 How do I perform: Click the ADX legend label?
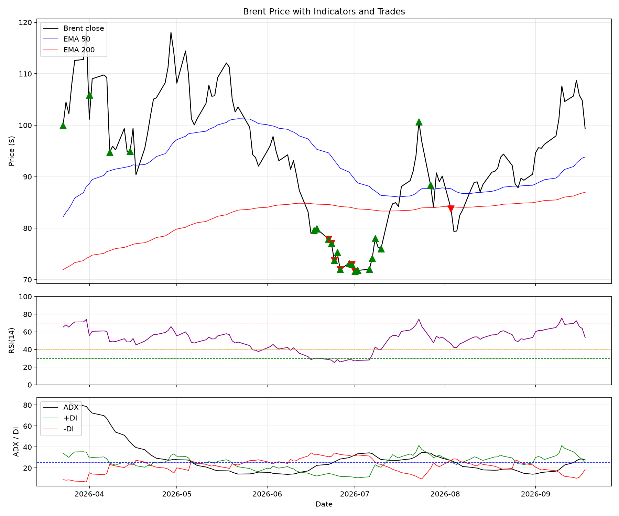click(x=71, y=408)
